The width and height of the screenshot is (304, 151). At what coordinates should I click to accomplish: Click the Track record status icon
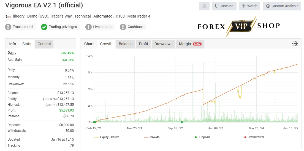[8, 27]
